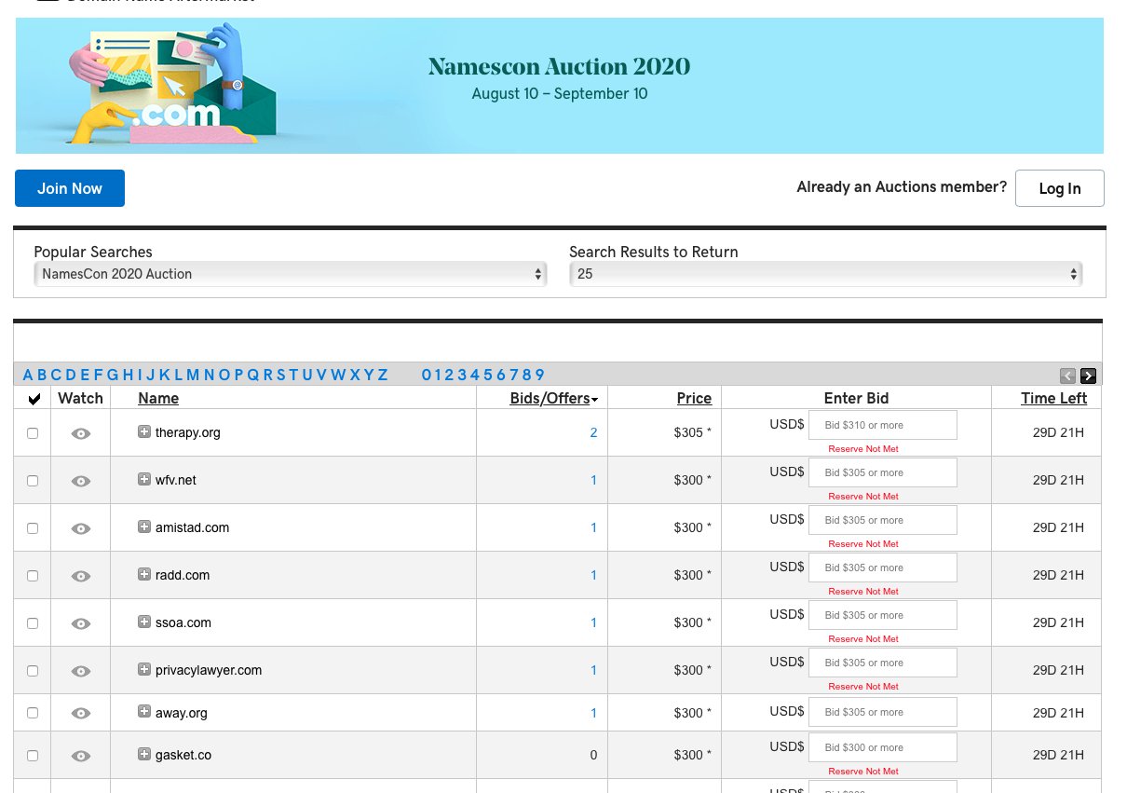Toggle watch eye for wfv.net
1127x793 pixels.
coord(81,481)
